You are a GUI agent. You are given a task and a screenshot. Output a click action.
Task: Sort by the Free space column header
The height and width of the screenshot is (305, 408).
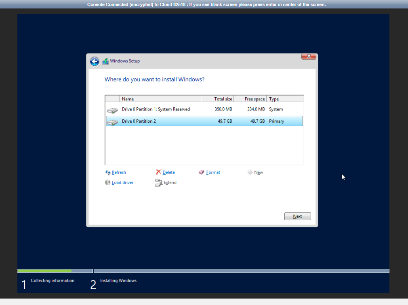(x=250, y=99)
